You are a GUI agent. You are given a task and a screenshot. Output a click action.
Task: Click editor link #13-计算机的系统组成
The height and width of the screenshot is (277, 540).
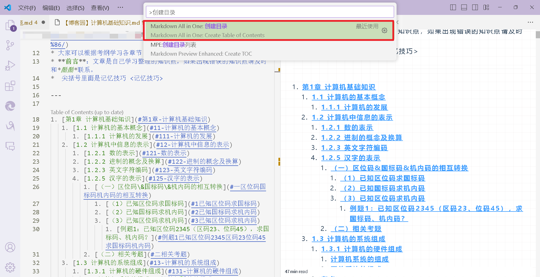point(183,263)
